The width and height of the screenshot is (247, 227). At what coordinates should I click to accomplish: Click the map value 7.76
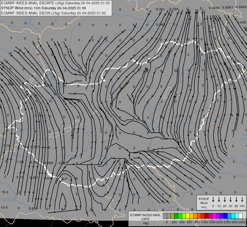pos(7,146)
